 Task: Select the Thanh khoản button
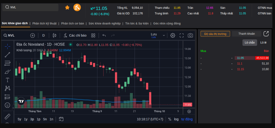coord(247,34)
